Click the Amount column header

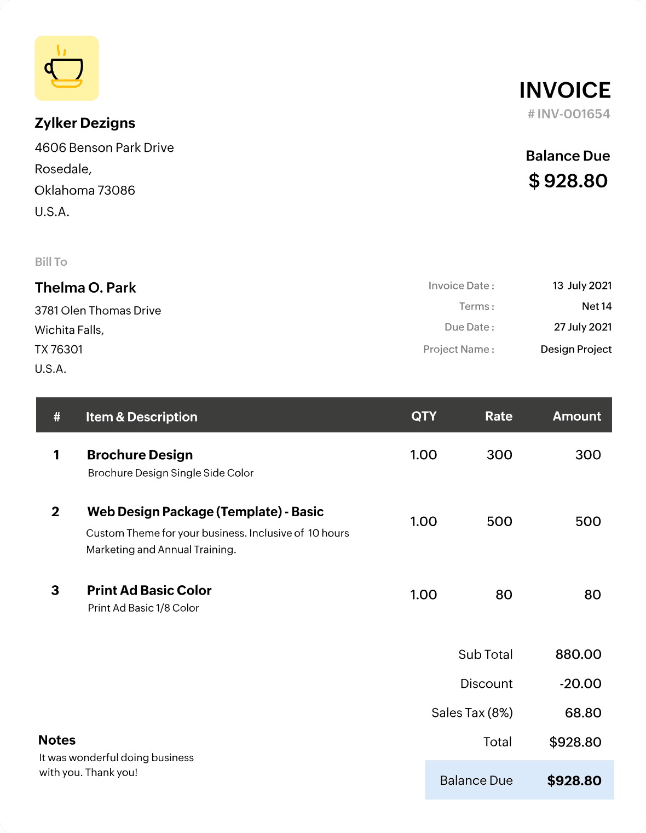coord(576,416)
